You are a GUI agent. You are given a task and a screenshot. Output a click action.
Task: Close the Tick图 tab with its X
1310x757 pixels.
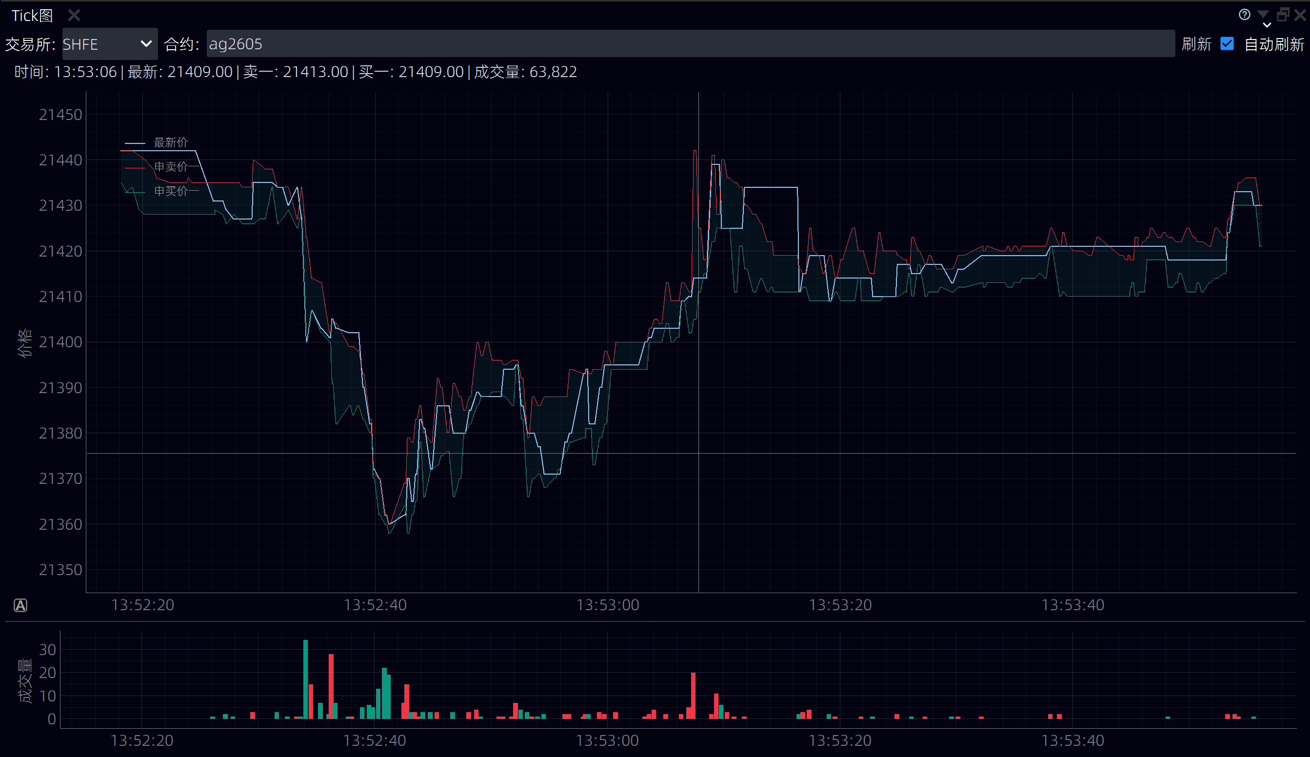(74, 16)
